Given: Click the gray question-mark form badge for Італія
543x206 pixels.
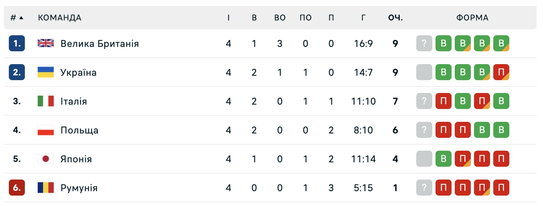Looking at the screenshot, I should click(x=424, y=101).
